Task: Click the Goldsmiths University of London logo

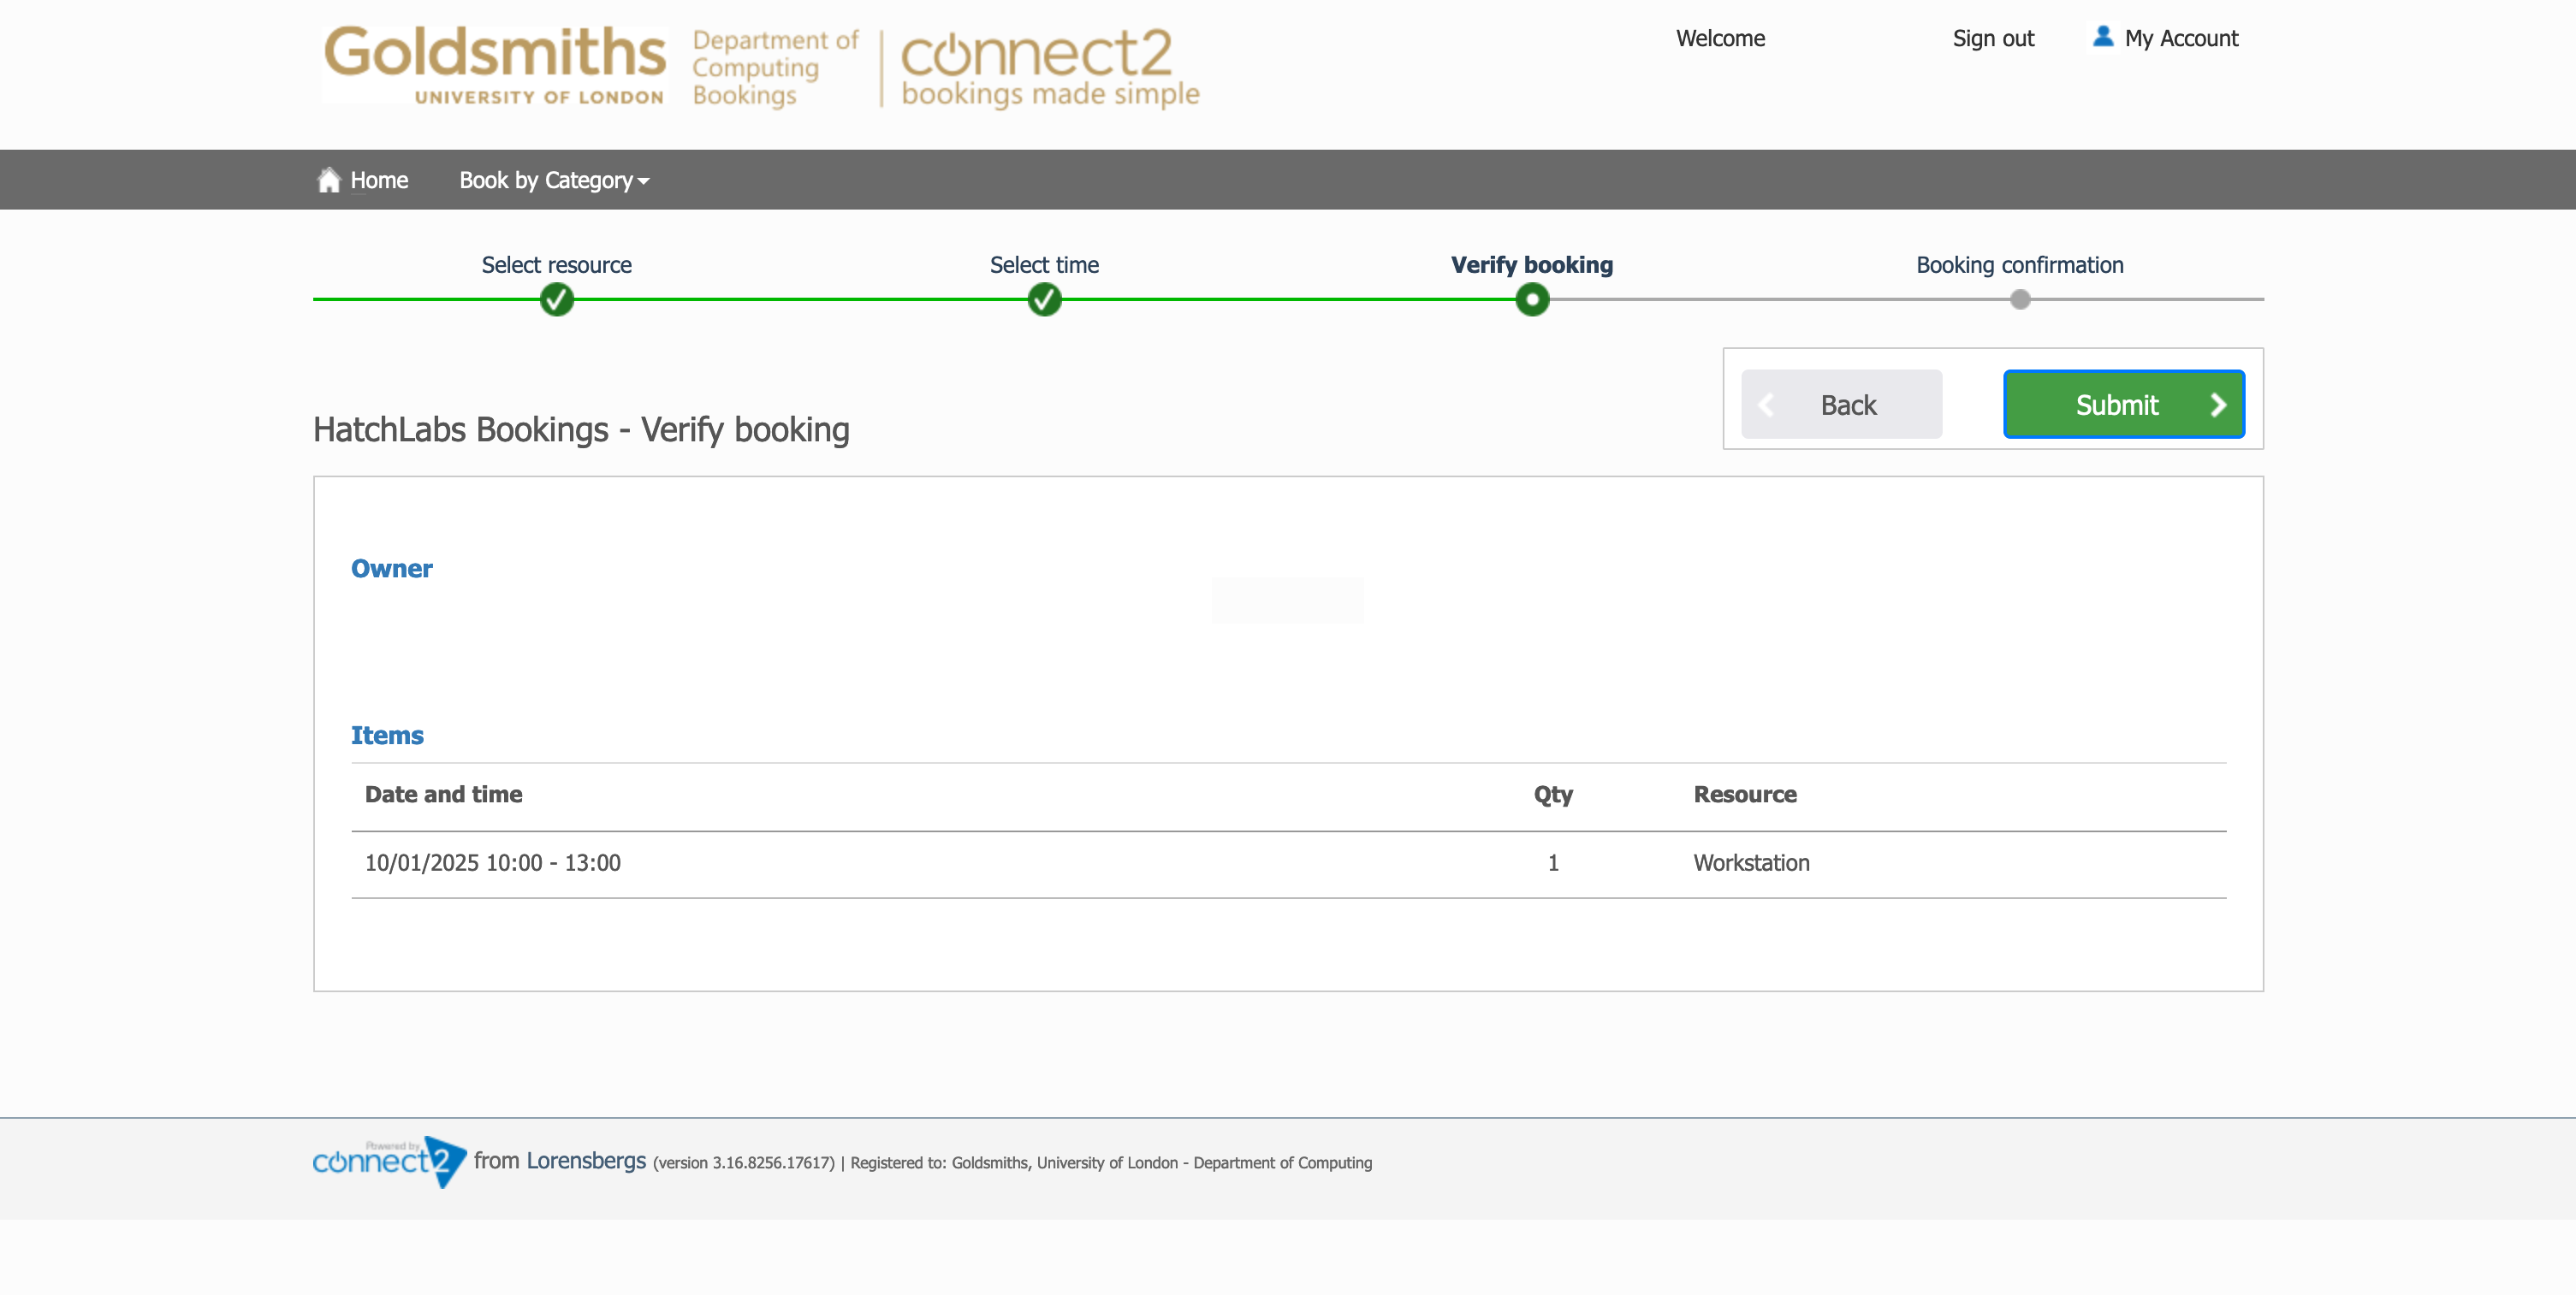Action: [x=494, y=65]
